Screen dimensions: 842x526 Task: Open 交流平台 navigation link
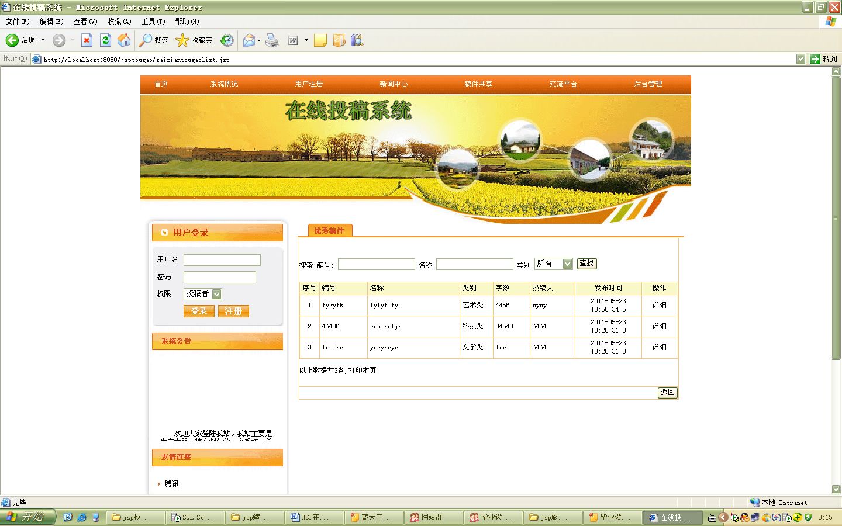[563, 84]
